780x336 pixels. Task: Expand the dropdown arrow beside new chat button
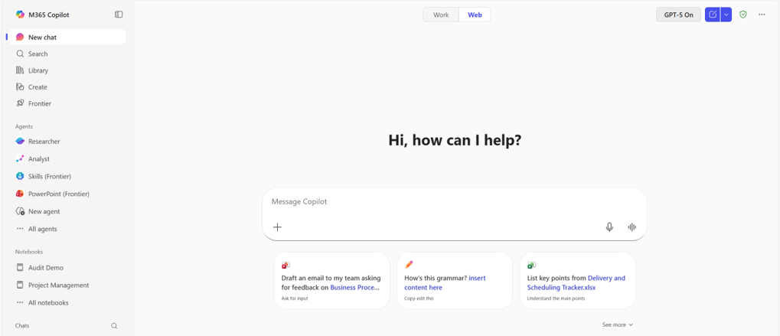tap(726, 15)
